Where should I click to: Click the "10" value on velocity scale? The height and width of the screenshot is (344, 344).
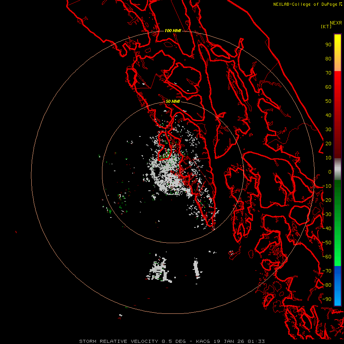pos(328,158)
